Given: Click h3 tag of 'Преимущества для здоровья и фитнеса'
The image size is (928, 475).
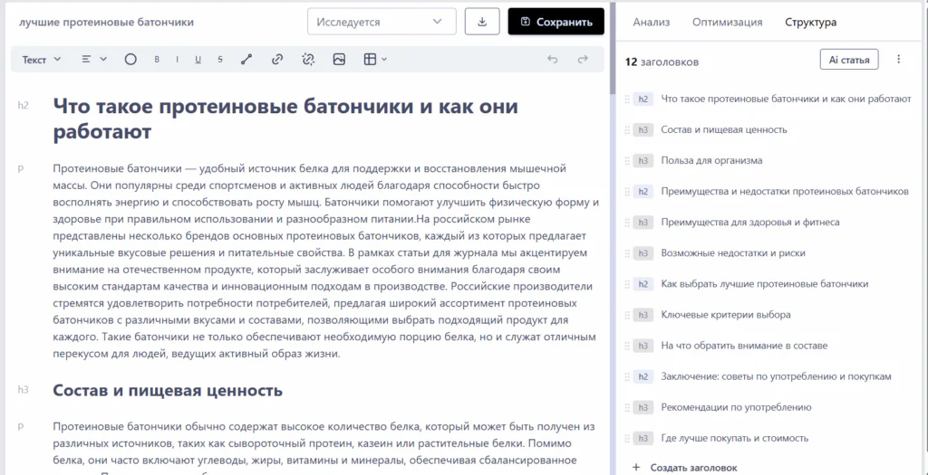Looking at the screenshot, I should pyautogui.click(x=643, y=223).
